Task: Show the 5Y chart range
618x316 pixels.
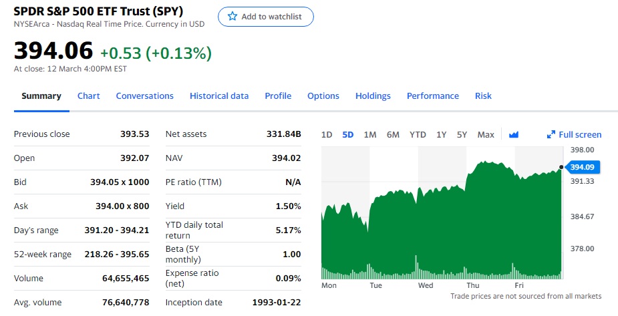Action: coord(462,135)
